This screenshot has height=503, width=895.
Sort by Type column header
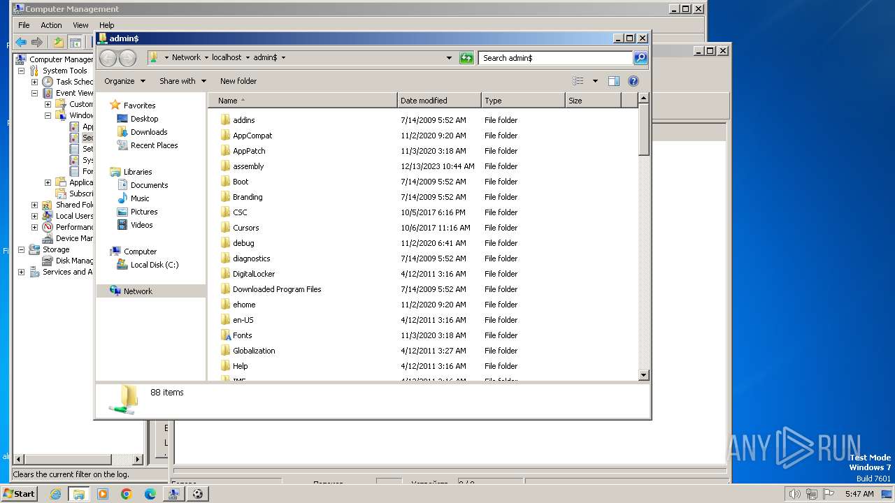click(x=523, y=101)
